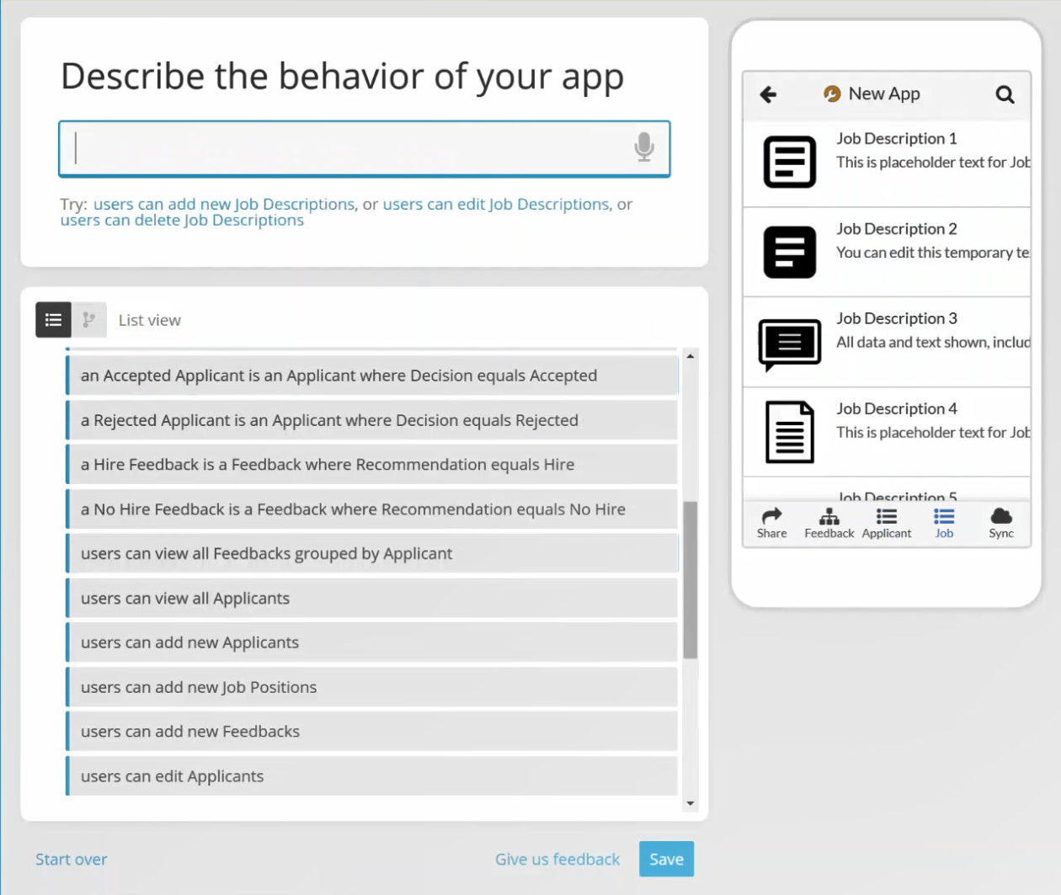Viewport: 1061px width, 895px height.
Task: Open the Job Description 1 item icon
Action: pos(790,162)
